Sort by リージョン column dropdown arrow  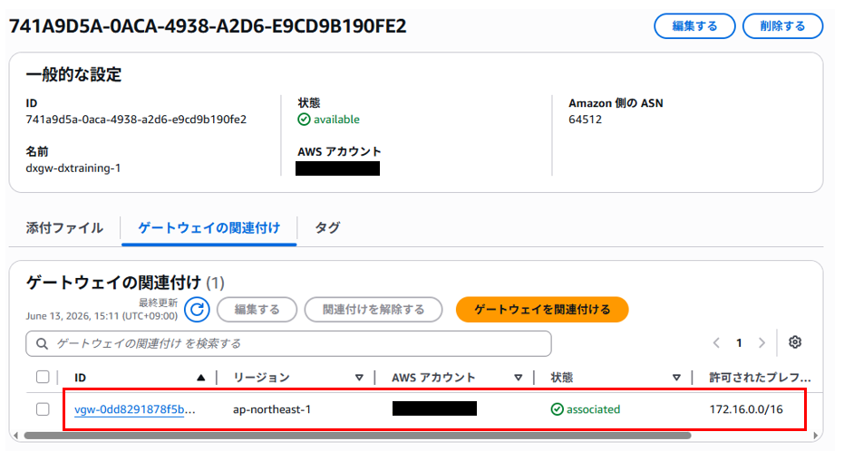(x=359, y=378)
